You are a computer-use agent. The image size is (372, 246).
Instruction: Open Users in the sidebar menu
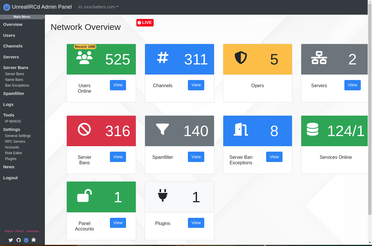(9, 35)
